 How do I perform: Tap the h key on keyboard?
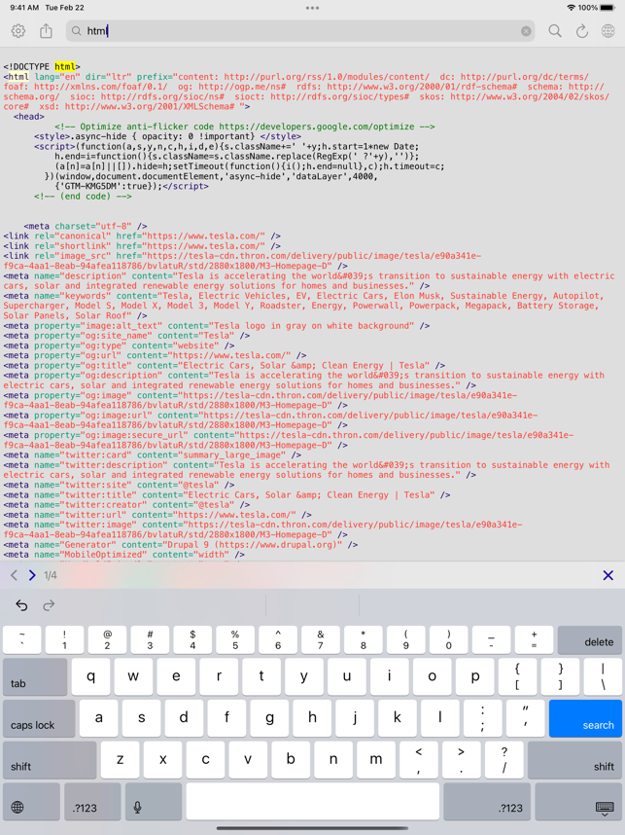(x=312, y=718)
